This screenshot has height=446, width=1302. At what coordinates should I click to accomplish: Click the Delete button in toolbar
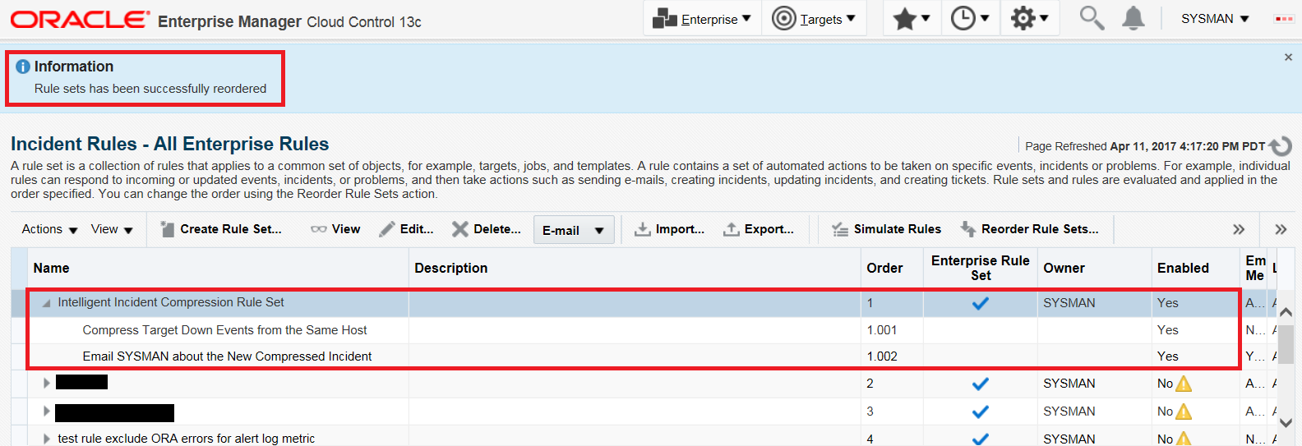[x=487, y=229]
